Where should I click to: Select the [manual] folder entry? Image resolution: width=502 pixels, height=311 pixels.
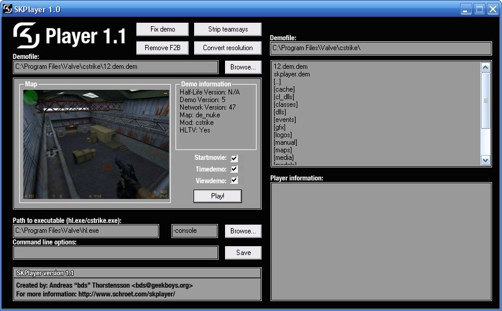pyautogui.click(x=285, y=142)
